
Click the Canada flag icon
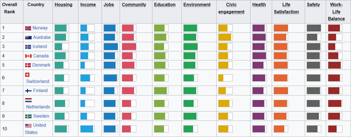pos(28,56)
